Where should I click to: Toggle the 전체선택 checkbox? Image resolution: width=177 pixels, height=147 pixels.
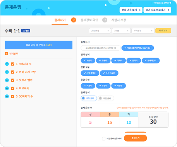[7, 54]
